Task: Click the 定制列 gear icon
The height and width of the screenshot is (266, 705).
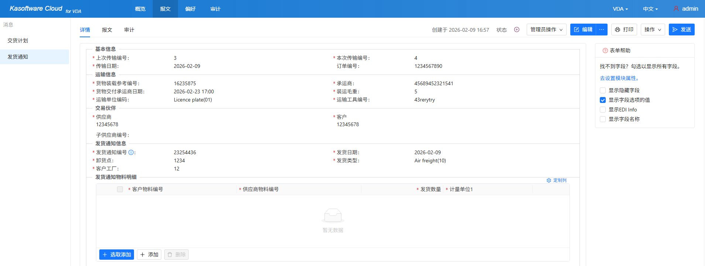Action: (x=549, y=180)
